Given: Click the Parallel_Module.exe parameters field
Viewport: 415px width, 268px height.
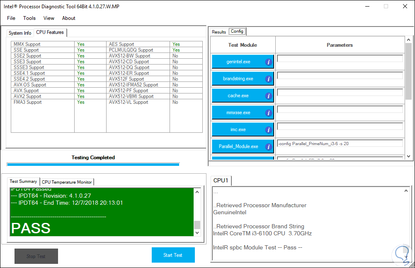Looking at the screenshot, I should (x=340, y=144).
